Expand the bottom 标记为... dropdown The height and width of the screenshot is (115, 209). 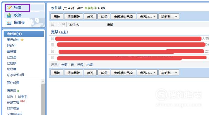pyautogui.click(x=147, y=73)
